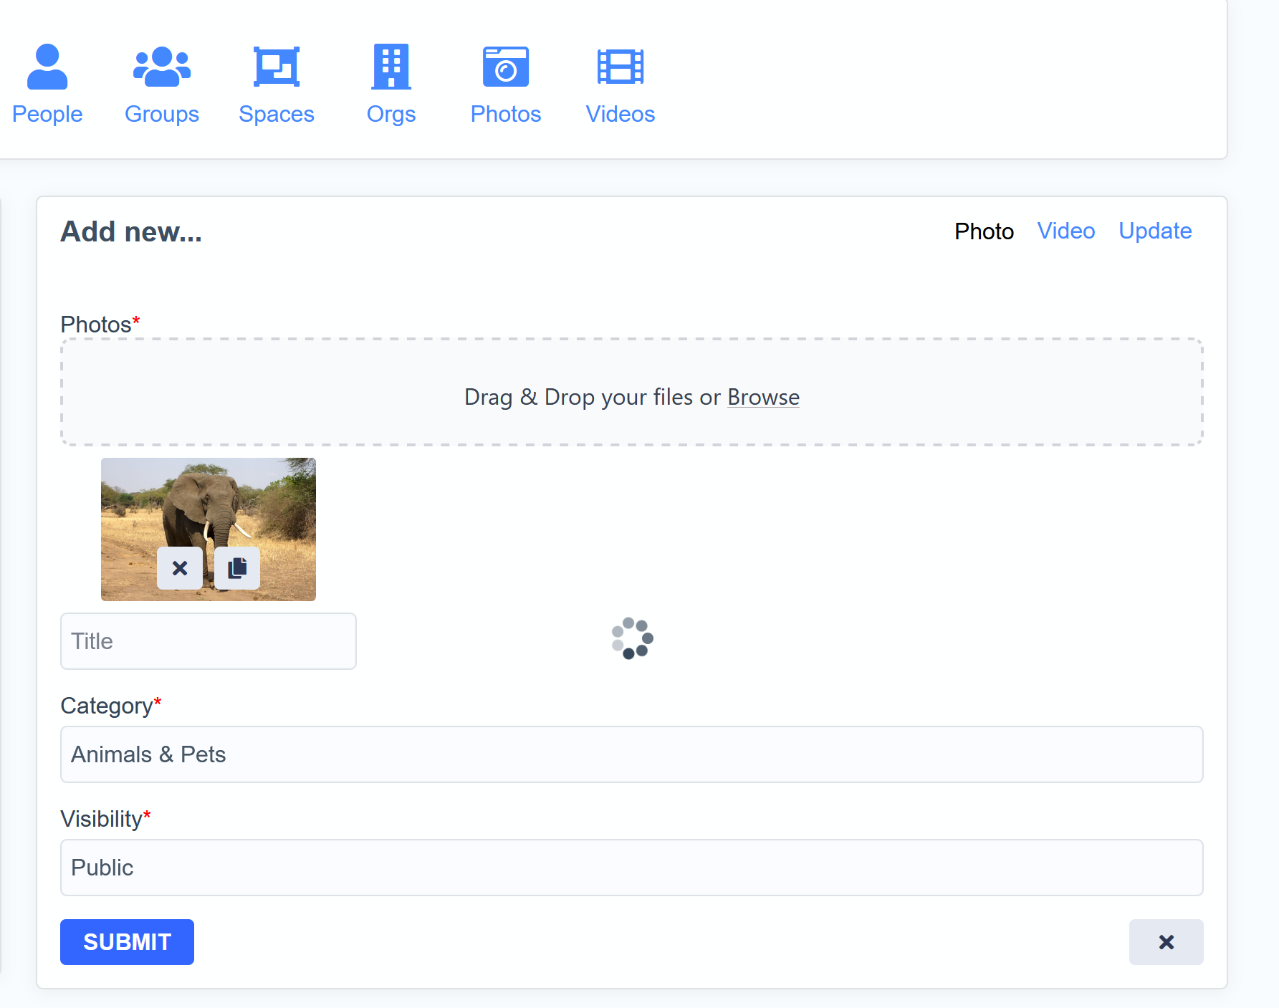Viewport: 1279px width, 1008px height.
Task: Close the Add new form
Action: click(x=1167, y=942)
